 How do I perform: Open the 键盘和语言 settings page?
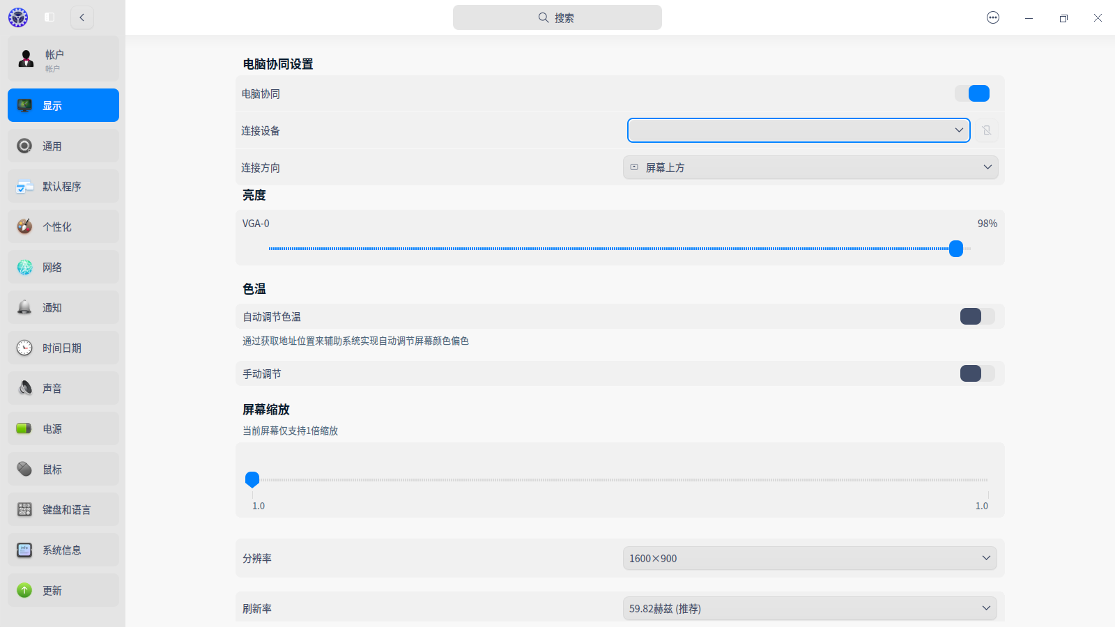click(63, 509)
